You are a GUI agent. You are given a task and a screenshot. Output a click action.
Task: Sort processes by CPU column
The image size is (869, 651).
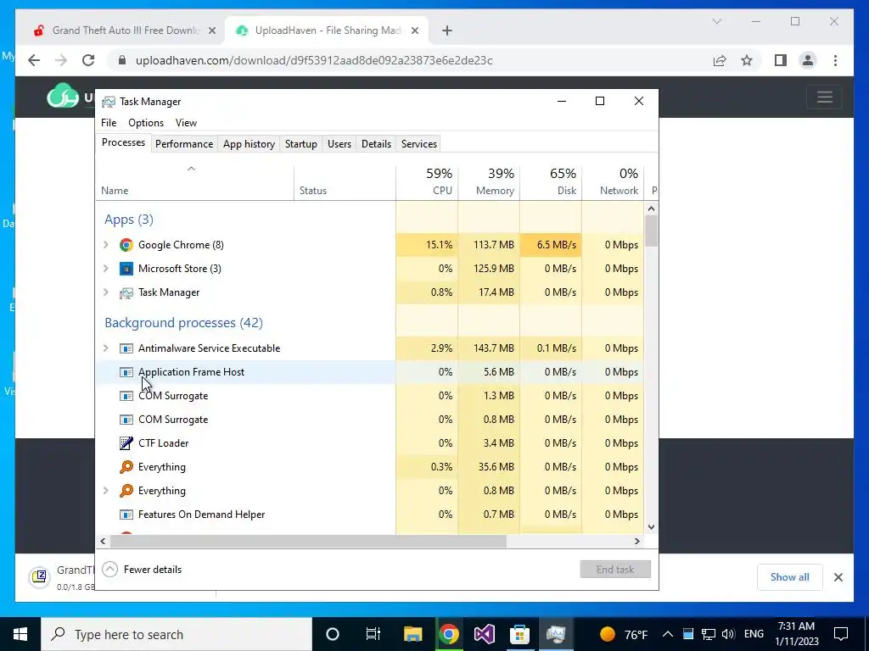(428, 182)
